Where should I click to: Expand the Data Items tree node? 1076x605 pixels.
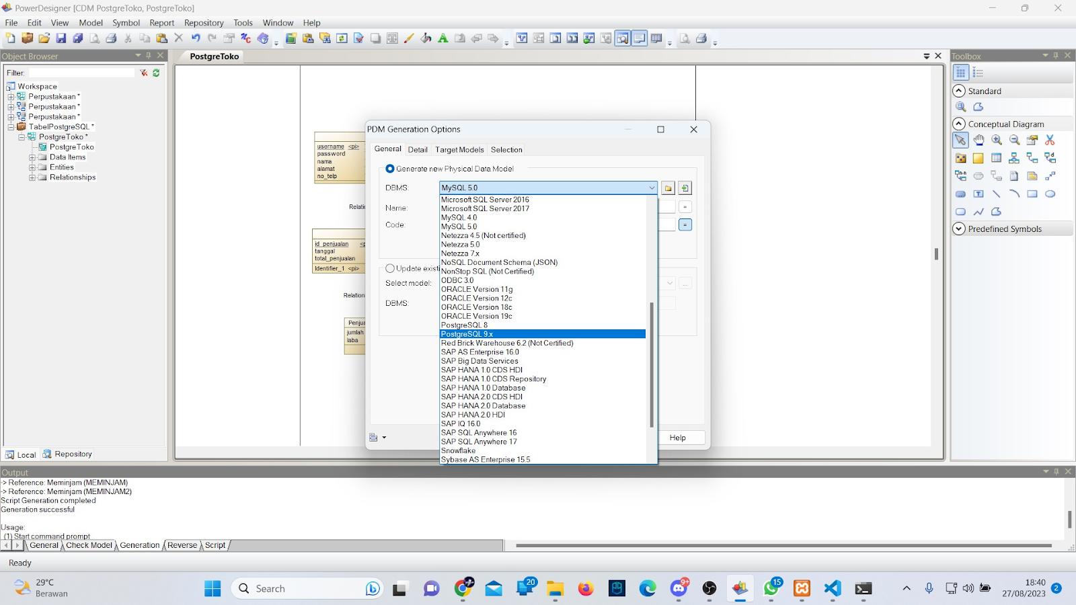pyautogui.click(x=32, y=157)
